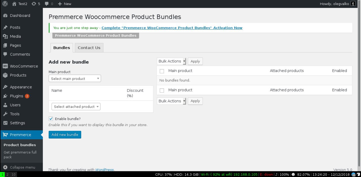Click the Attached products header column
This screenshot has height=177, width=361.
pyautogui.click(x=287, y=71)
